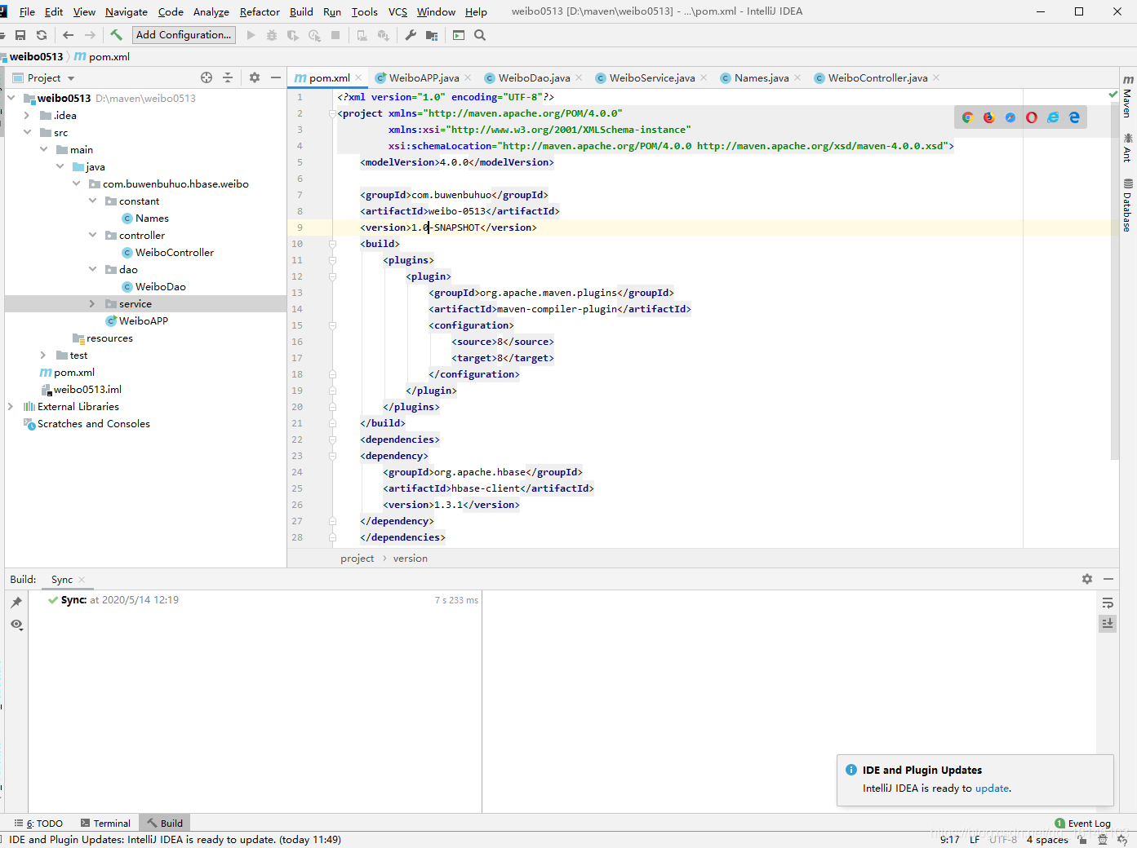The image size is (1137, 848).
Task: Select Scratches and Consoles in tree
Action: [x=94, y=423]
